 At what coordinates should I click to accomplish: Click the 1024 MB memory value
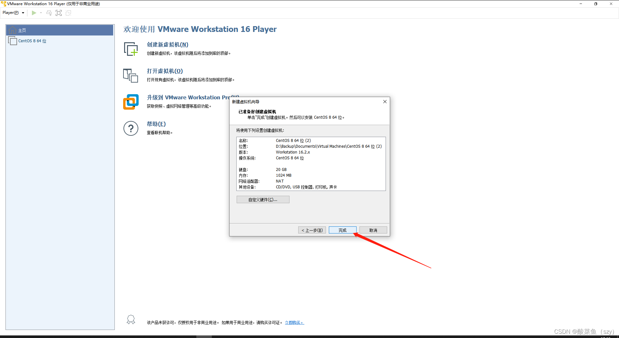point(284,175)
